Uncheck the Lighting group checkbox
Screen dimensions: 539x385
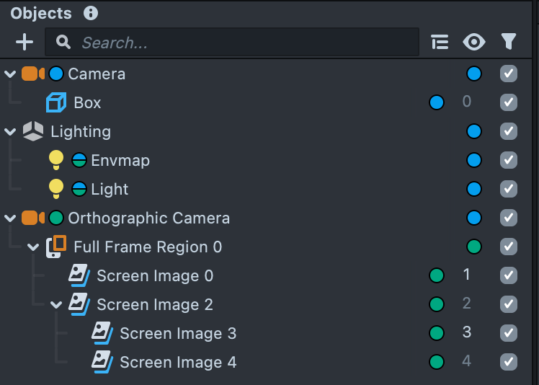tap(509, 131)
